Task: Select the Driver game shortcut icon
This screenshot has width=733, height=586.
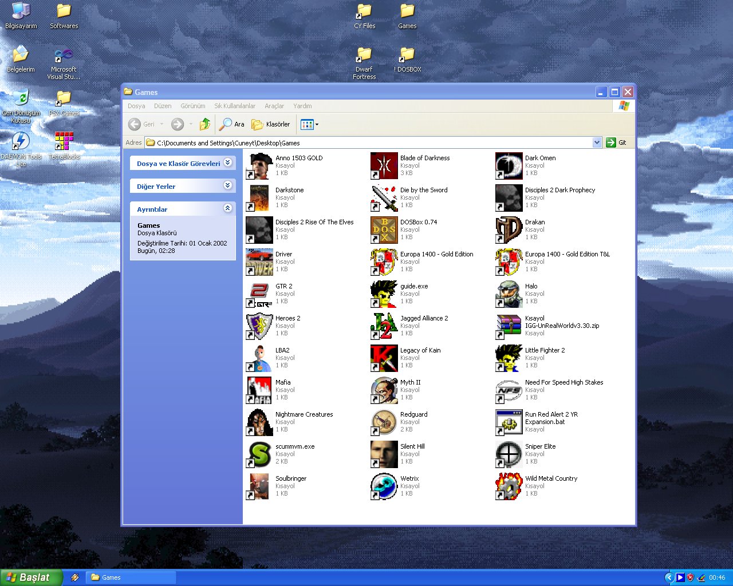Action: [259, 262]
